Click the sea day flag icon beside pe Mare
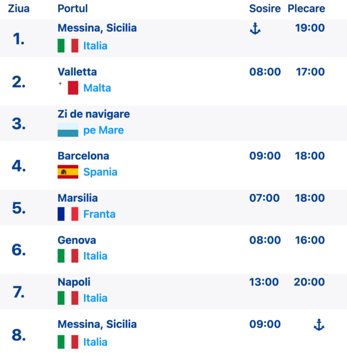This screenshot has height=353, width=347. (x=68, y=130)
